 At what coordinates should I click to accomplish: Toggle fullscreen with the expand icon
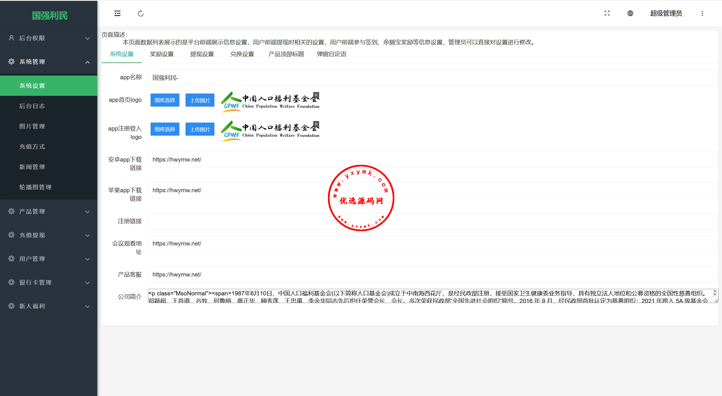[607, 13]
